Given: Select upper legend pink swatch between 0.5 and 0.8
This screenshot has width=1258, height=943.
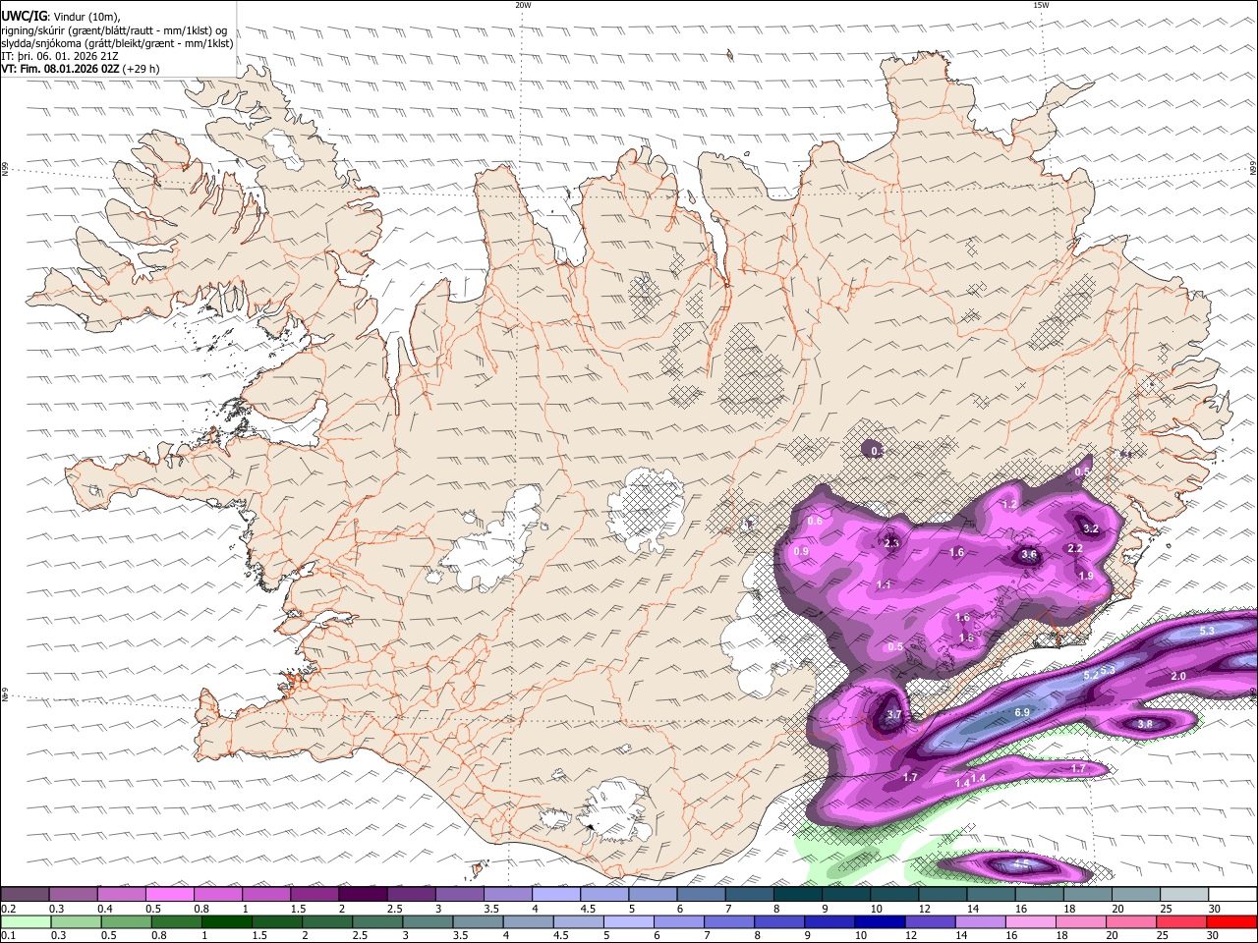Looking at the screenshot, I should click(x=169, y=895).
